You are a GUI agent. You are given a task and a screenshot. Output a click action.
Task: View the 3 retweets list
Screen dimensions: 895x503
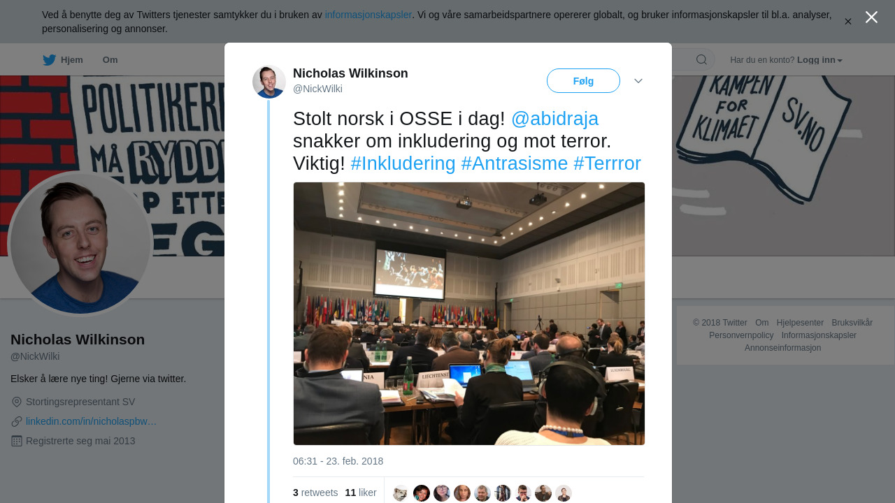[x=315, y=493]
